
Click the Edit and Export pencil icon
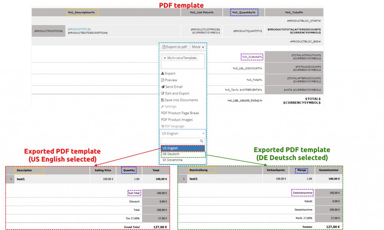[x=163, y=93]
